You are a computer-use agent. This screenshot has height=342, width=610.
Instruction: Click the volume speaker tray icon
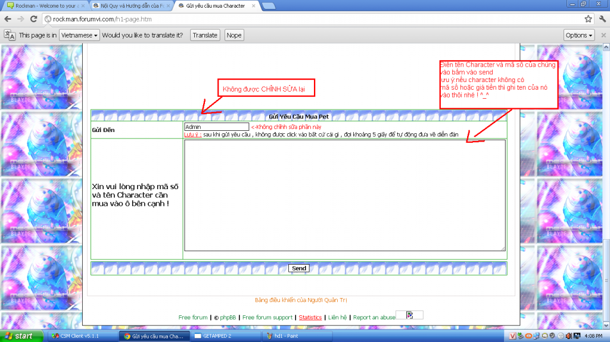569,336
